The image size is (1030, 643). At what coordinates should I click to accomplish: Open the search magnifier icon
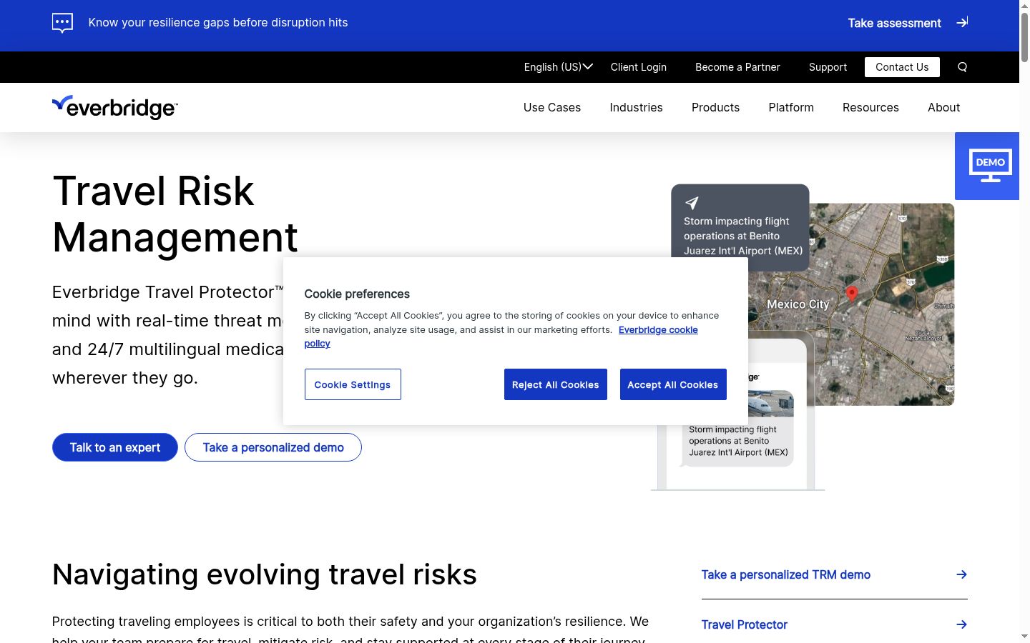[962, 67]
